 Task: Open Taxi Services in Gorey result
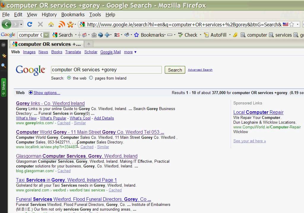(x=66, y=180)
